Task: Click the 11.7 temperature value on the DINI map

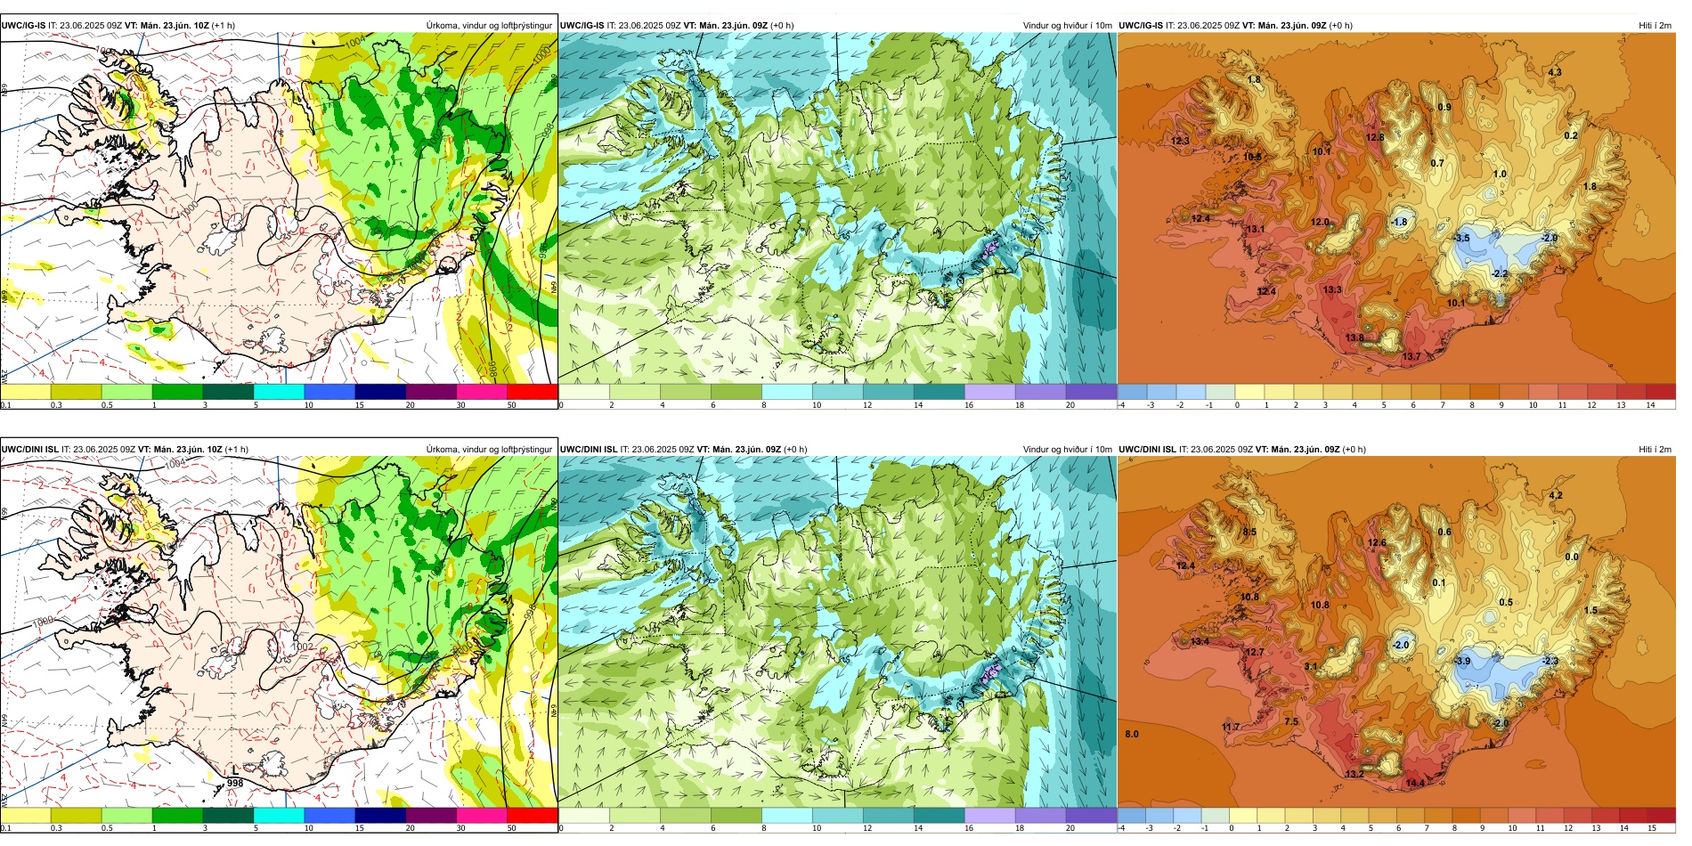Action: tap(1231, 727)
